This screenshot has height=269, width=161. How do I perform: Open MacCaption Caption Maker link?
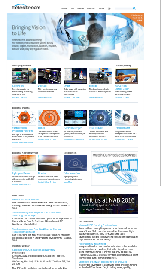pyautogui.click(x=122, y=88)
